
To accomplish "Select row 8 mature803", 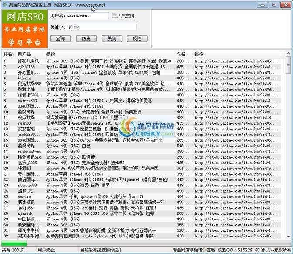I will (x=141, y=101).
